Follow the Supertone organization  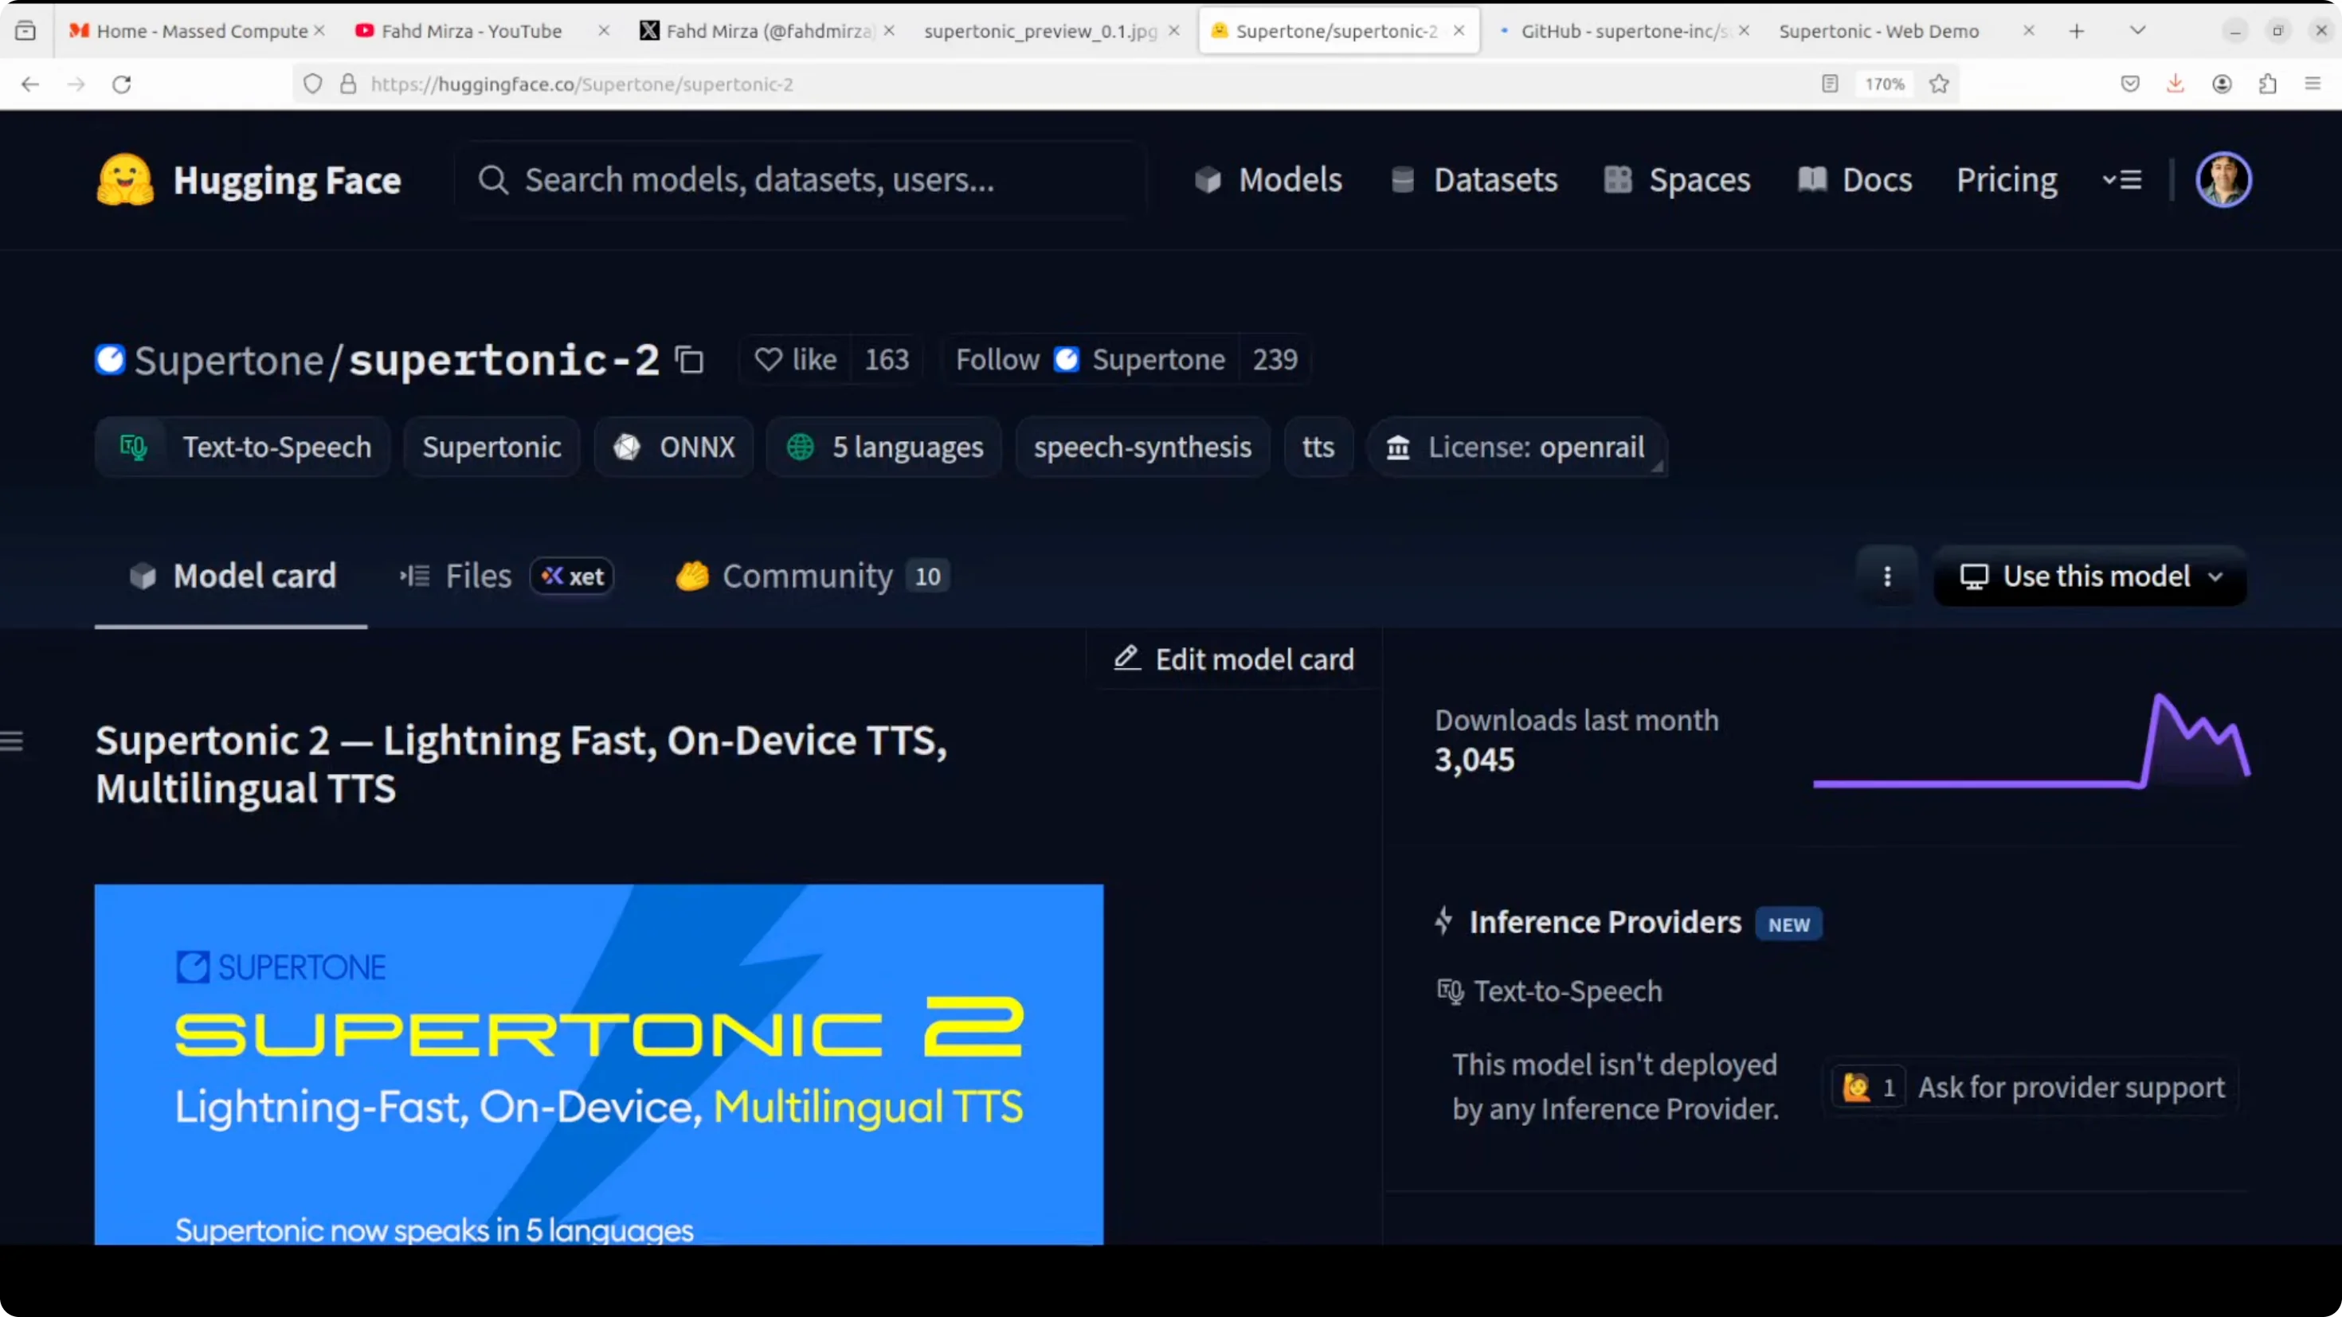click(x=997, y=360)
